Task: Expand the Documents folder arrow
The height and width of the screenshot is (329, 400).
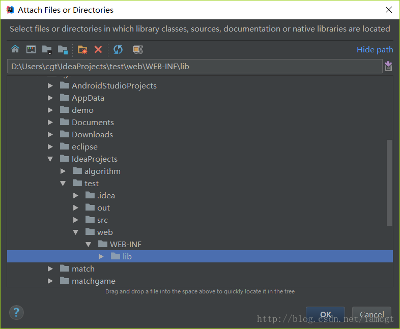Action: tap(50, 123)
